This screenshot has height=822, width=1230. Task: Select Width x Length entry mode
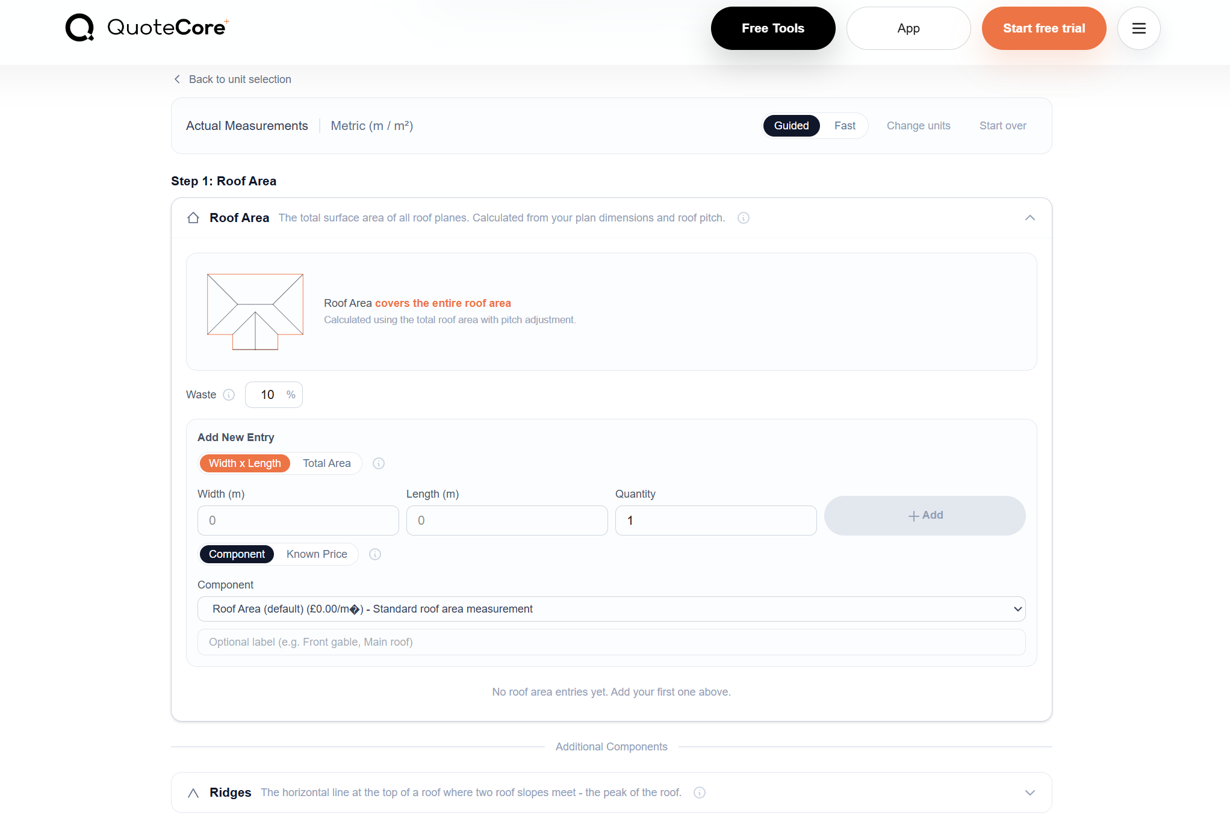(x=244, y=463)
